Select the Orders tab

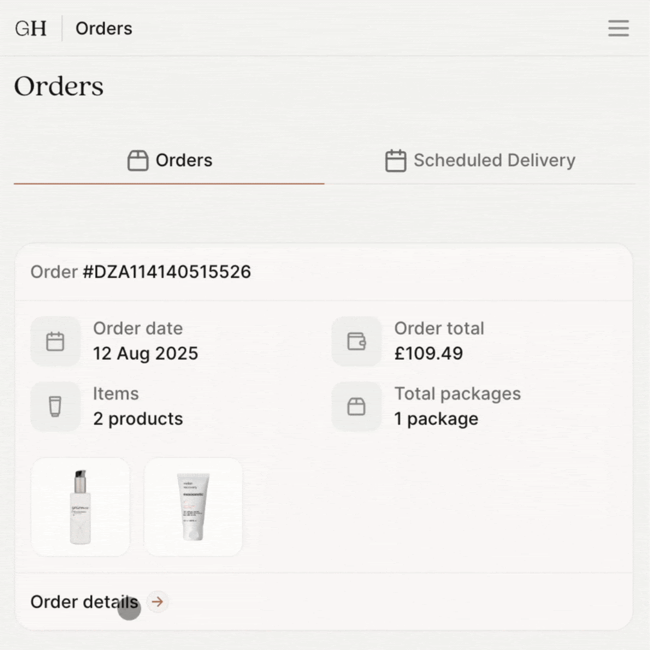point(169,161)
